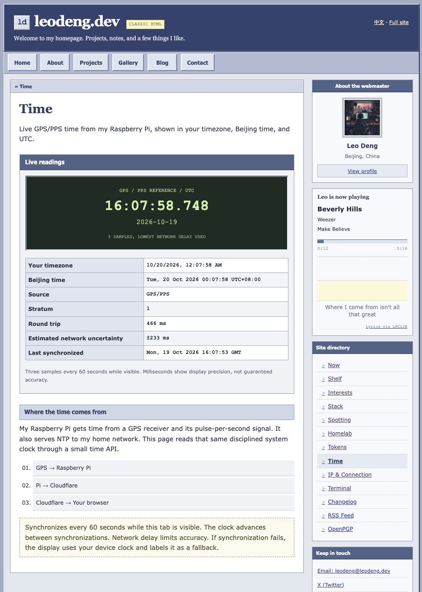
Task: Open the X (Twitter) link
Action: [x=331, y=585]
